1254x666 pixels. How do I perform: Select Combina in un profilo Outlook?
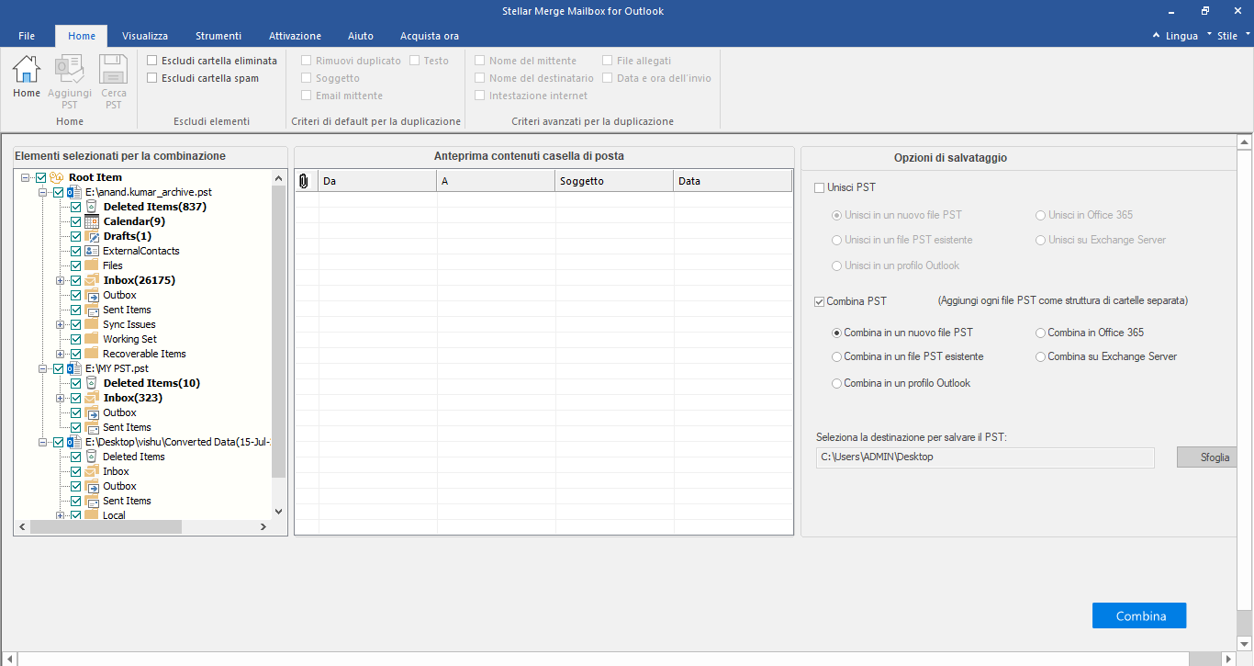pos(836,383)
